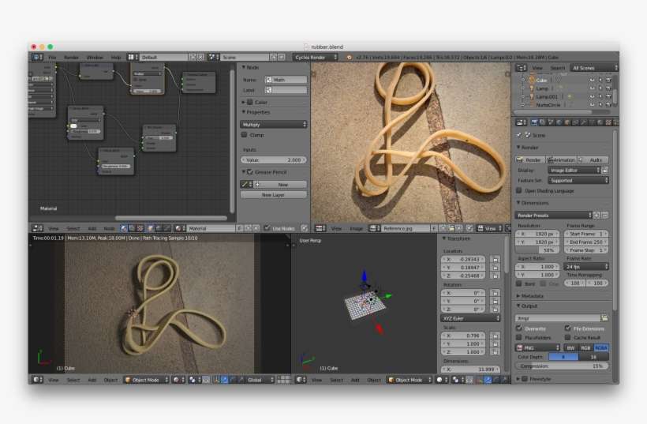This screenshot has height=424, width=647.
Task: Open the Help menu in info header
Action: tap(116, 58)
